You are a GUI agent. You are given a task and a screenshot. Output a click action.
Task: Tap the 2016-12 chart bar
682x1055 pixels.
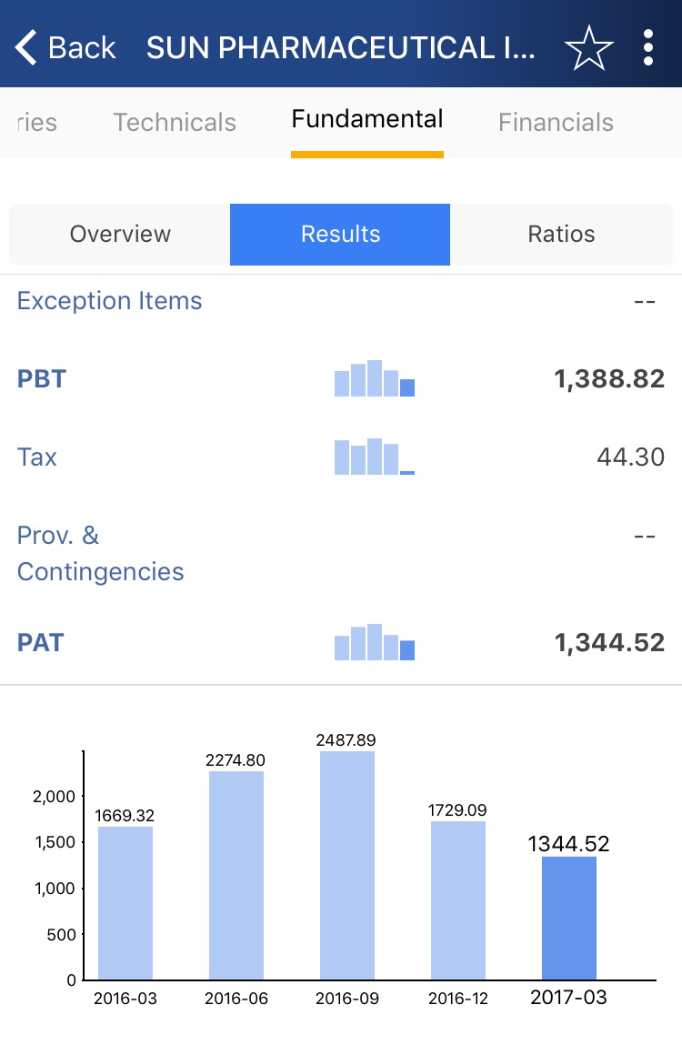point(458,900)
